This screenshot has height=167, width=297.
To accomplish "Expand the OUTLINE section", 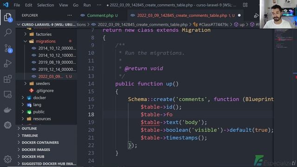I will [46, 128].
